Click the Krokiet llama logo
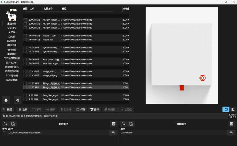 [x=11, y=14]
